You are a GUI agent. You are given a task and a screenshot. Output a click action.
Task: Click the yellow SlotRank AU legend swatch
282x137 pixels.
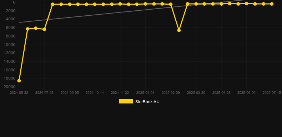(x=126, y=101)
